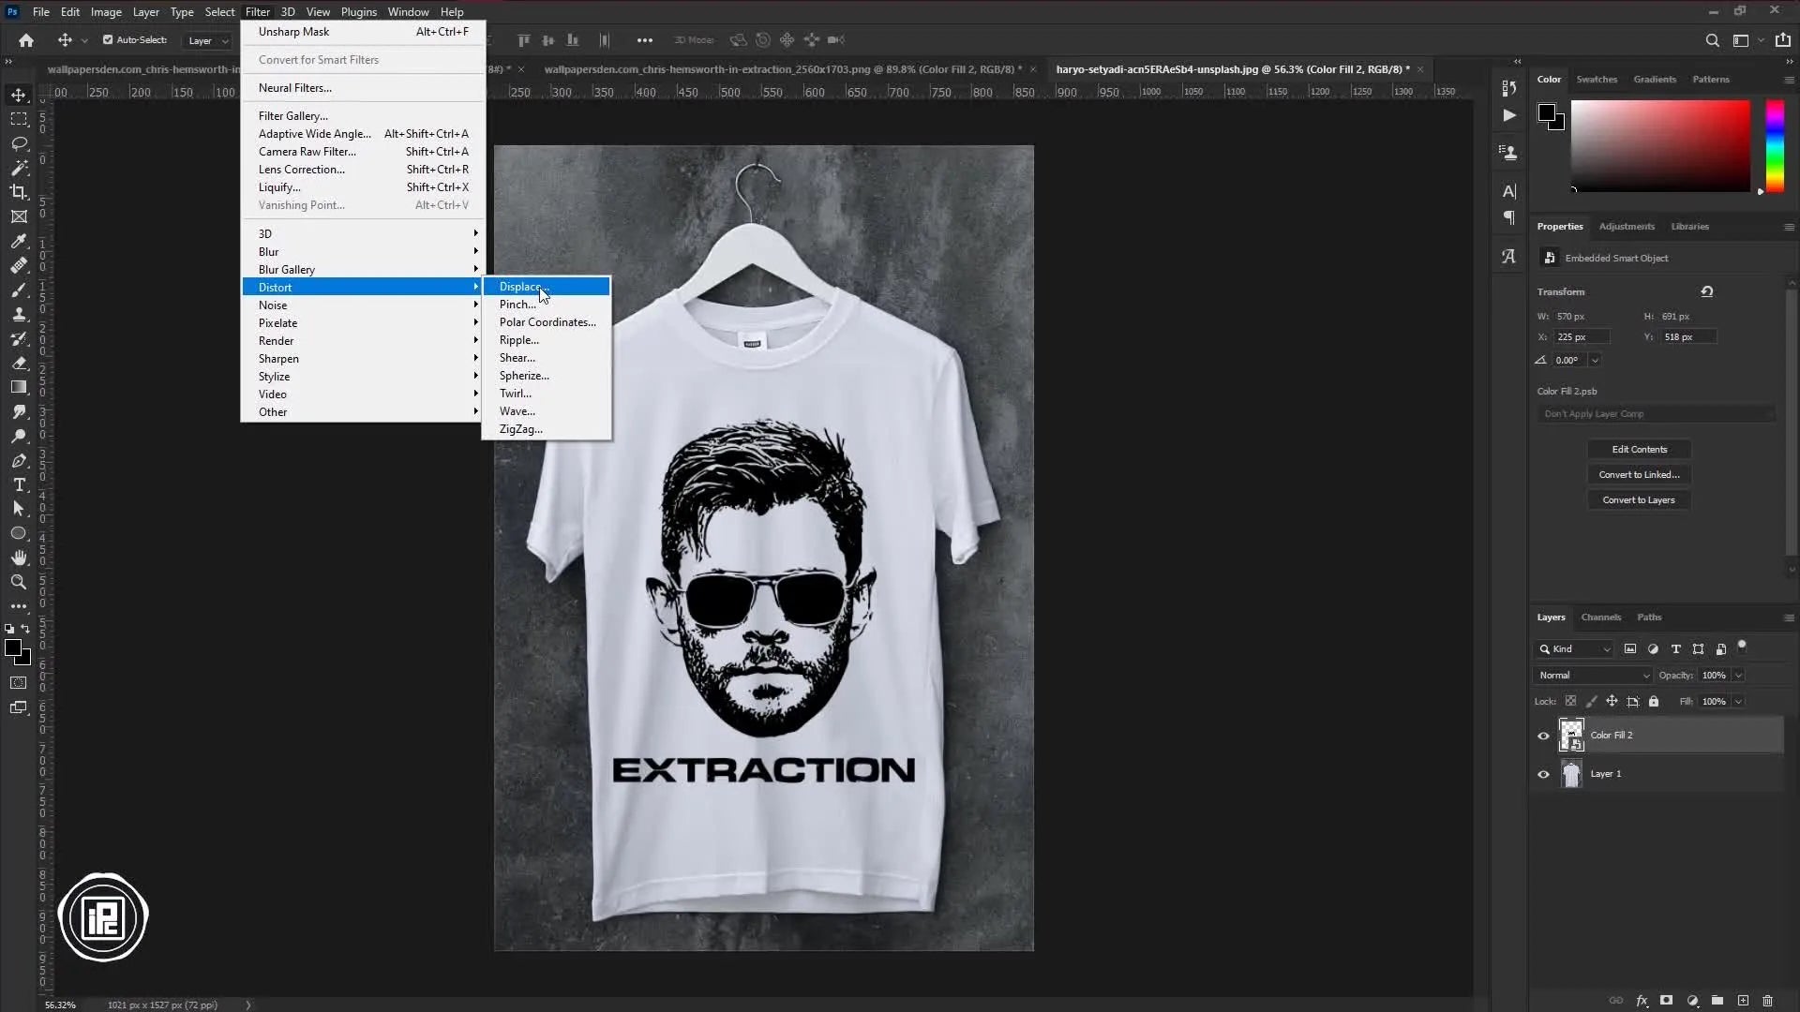
Task: Select the Crop tool
Action: (19, 192)
